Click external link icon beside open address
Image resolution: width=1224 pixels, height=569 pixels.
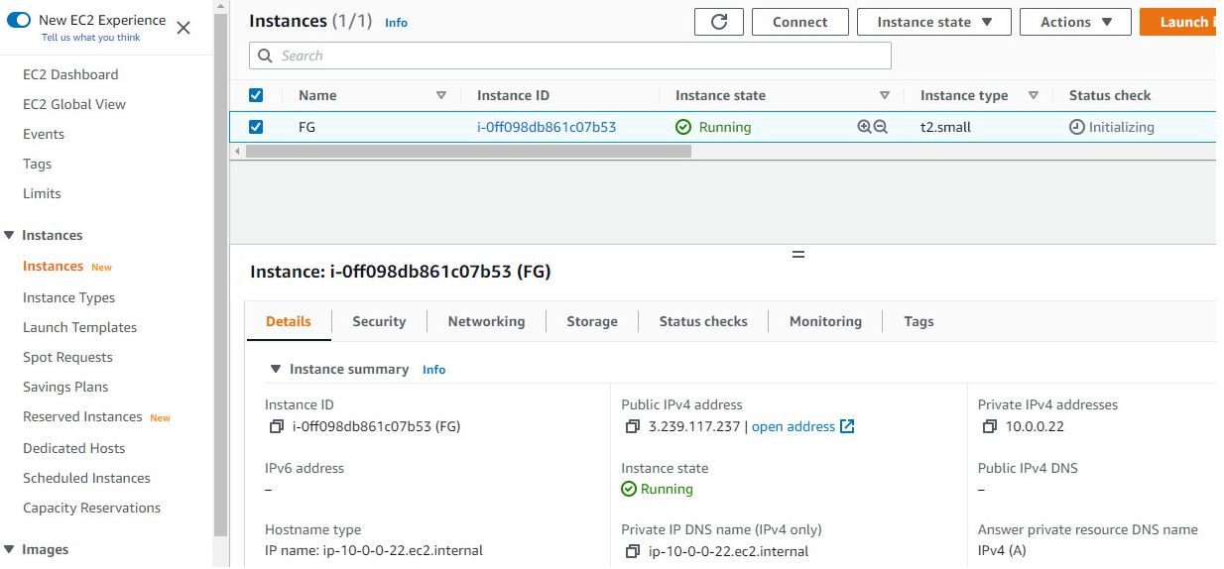coord(847,426)
